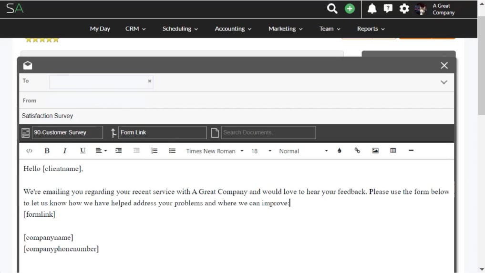The image size is (485, 273).
Task: Insert a horizontal rule line
Action: [411, 151]
